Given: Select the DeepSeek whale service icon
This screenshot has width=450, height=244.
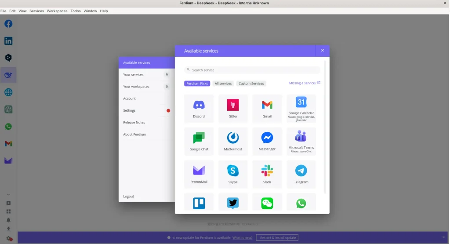Looking at the screenshot, I should [8, 75].
